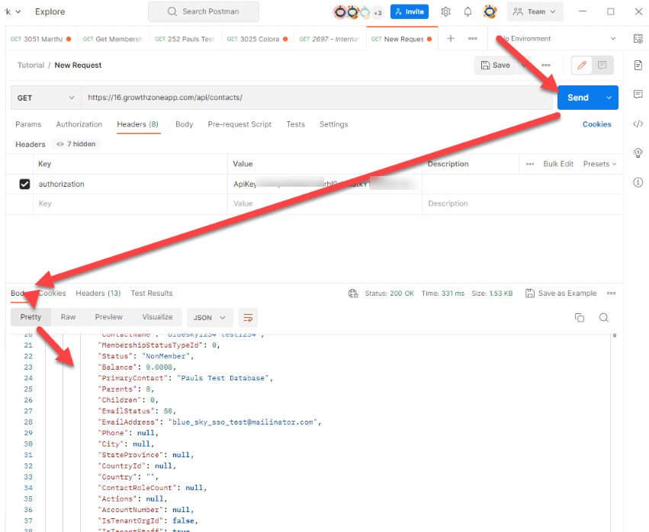
Task: Switch to the 3025 Colora request tab
Action: [x=257, y=39]
